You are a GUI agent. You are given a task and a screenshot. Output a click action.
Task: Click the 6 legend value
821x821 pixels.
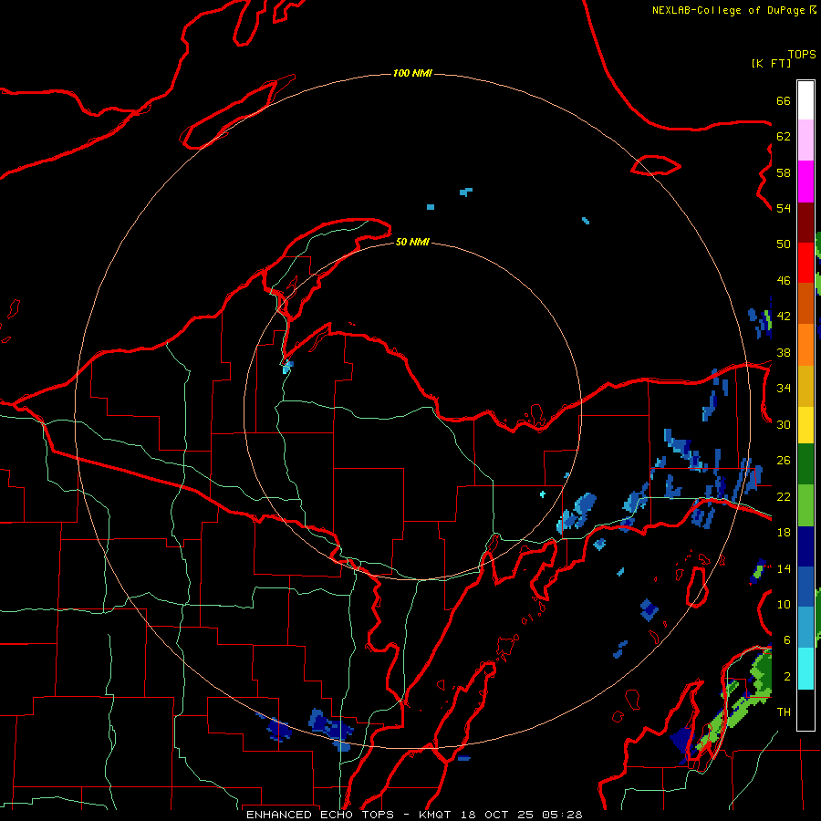[x=786, y=639]
